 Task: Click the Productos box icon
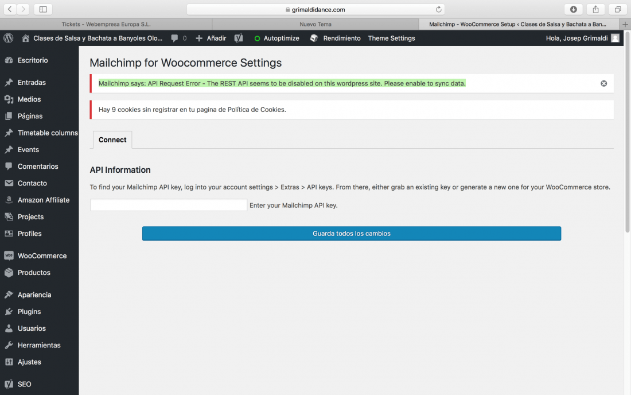(x=9, y=273)
